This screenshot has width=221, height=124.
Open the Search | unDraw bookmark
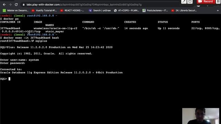click(x=100, y=11)
